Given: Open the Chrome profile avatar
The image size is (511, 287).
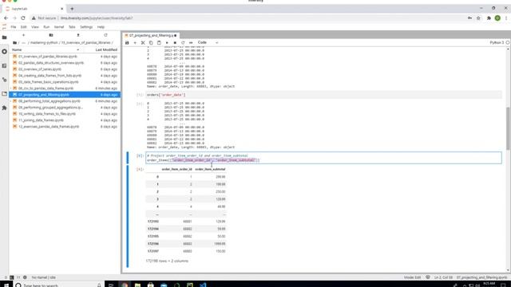Looking at the screenshot, I should [x=497, y=18].
